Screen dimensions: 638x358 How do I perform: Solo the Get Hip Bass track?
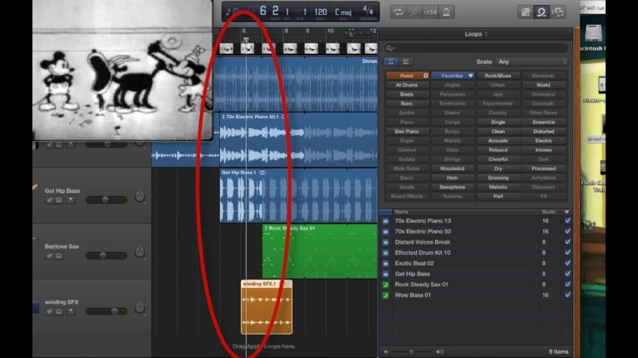pyautogui.click(x=58, y=200)
